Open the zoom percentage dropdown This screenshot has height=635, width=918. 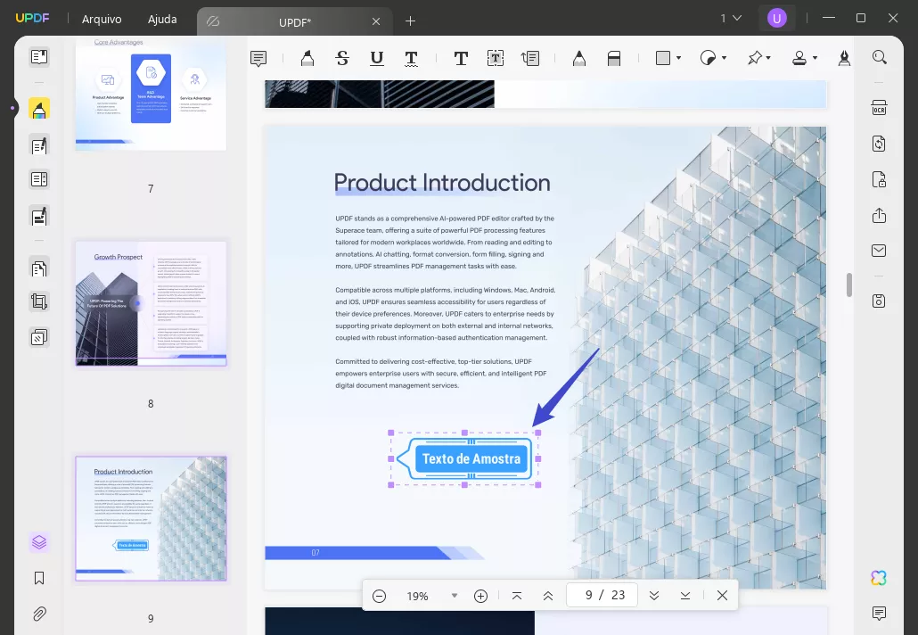455,596
